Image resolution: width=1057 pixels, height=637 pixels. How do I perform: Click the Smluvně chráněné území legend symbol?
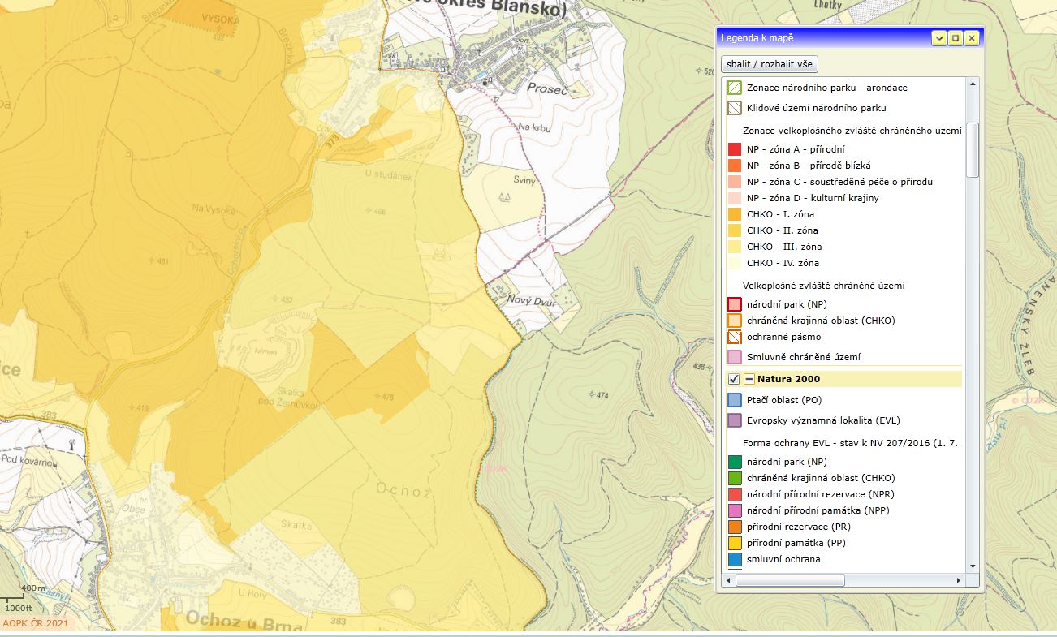pos(735,357)
